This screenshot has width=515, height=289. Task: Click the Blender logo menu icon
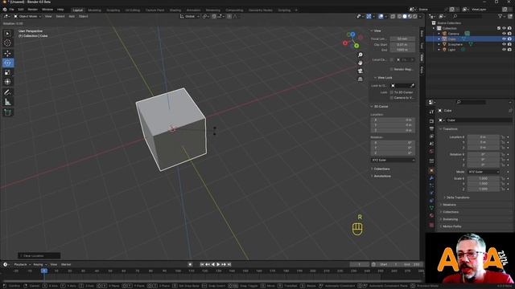click(5, 10)
